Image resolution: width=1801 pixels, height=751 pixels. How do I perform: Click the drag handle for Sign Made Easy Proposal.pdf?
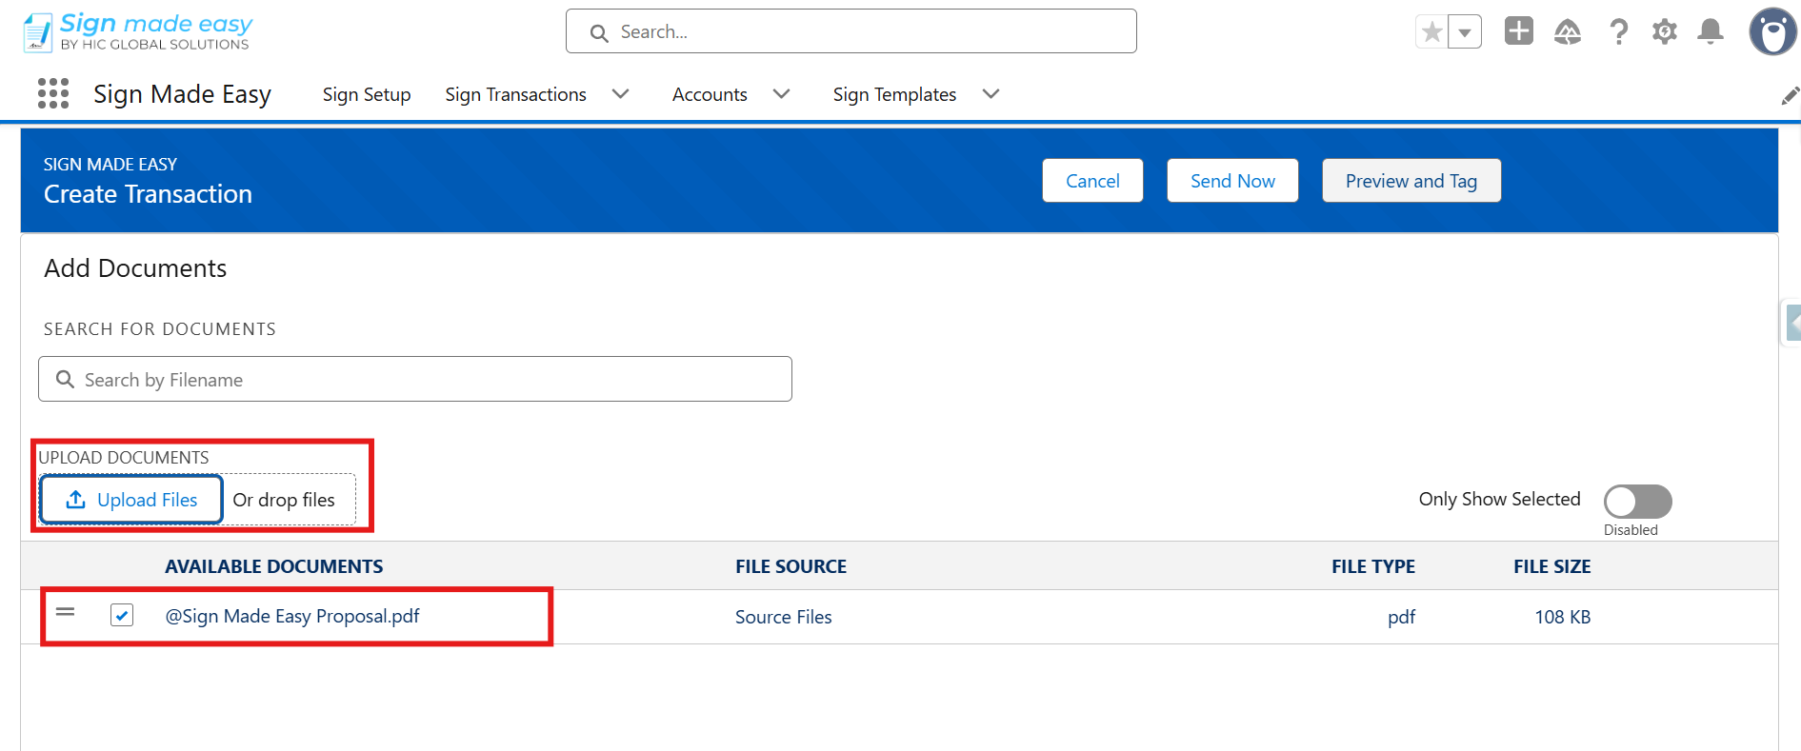pos(65,612)
